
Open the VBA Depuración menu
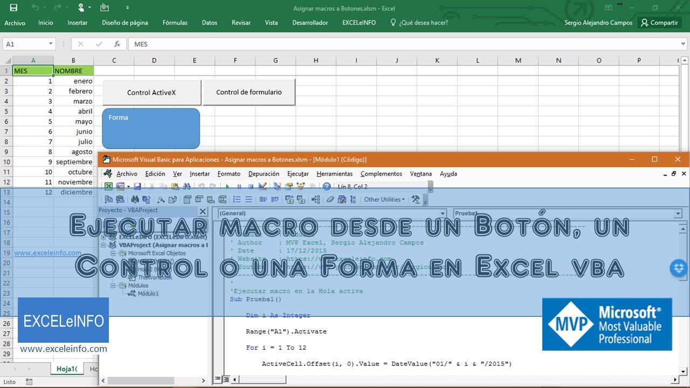(264, 174)
